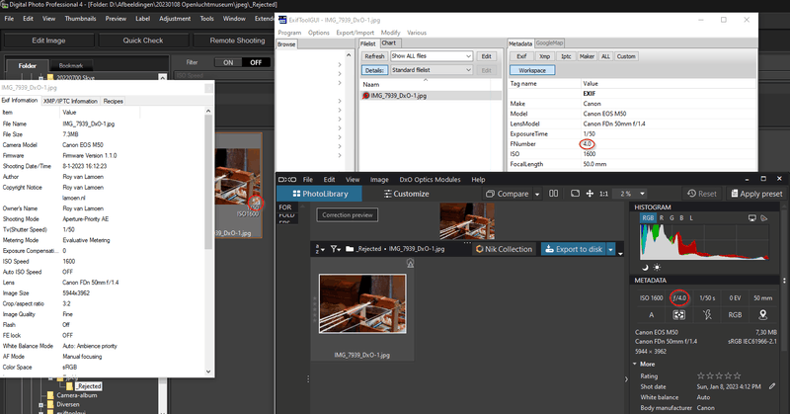Click the Export to disk button

(x=574, y=249)
